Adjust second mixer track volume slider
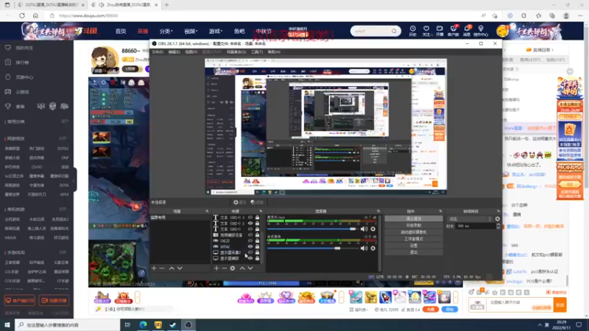 (x=311, y=248)
